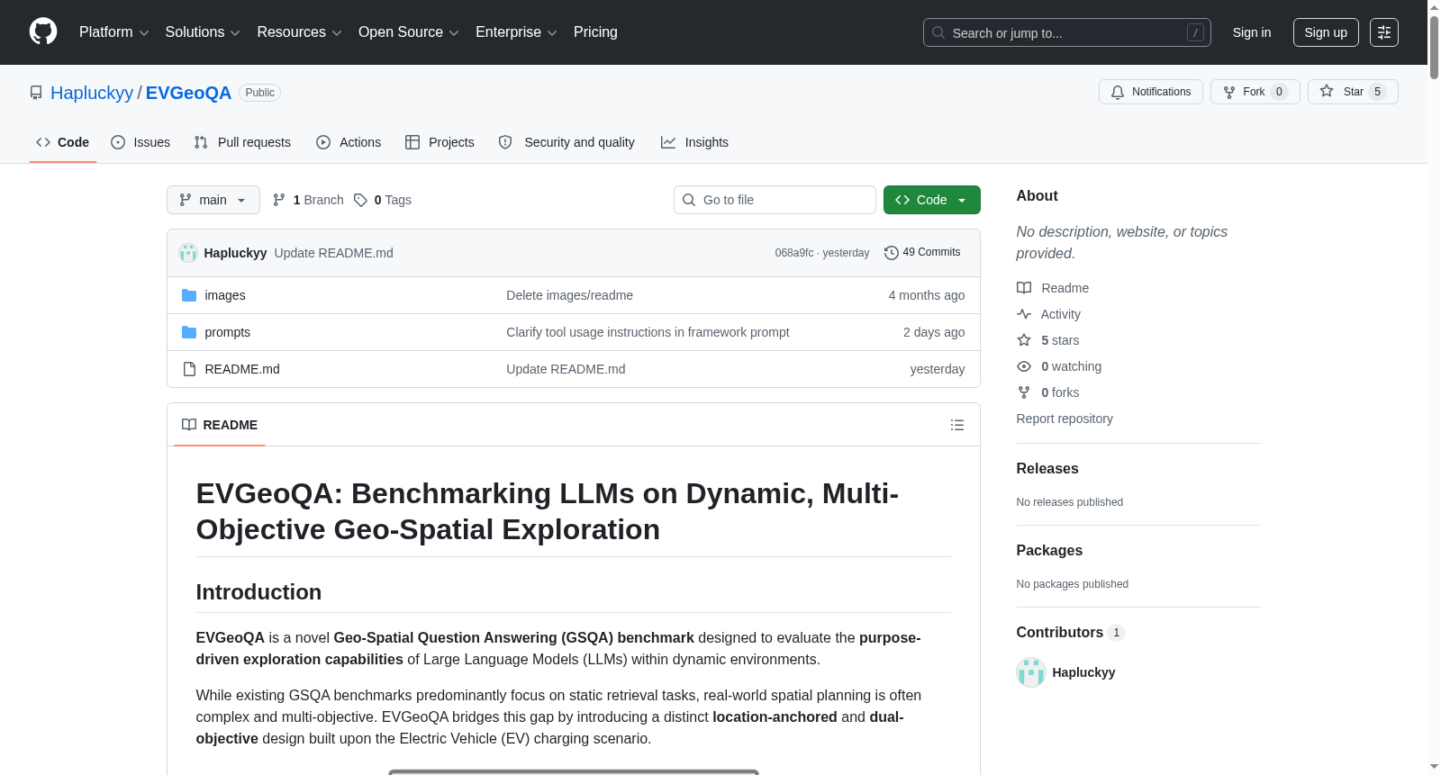
Task: Expand the Solutions dropdown menu
Action: pyautogui.click(x=203, y=32)
